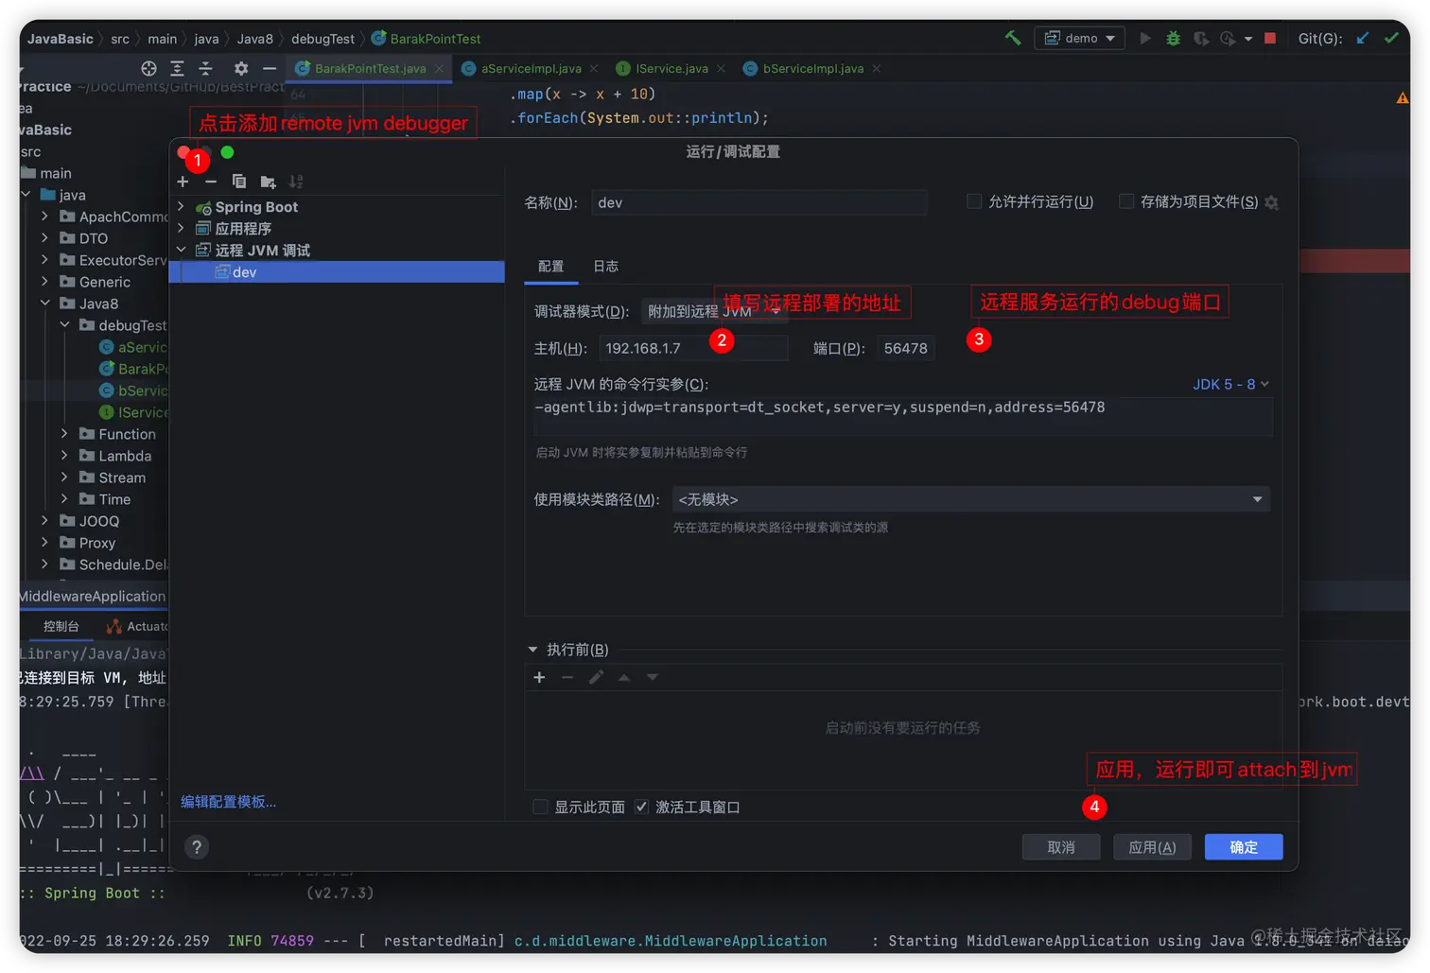Open 使用模块类路径 dropdown

(x=970, y=499)
